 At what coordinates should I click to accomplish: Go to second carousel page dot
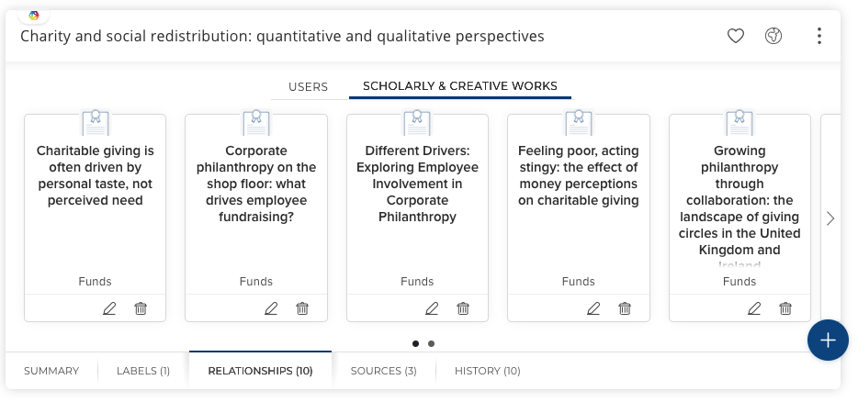tap(432, 344)
